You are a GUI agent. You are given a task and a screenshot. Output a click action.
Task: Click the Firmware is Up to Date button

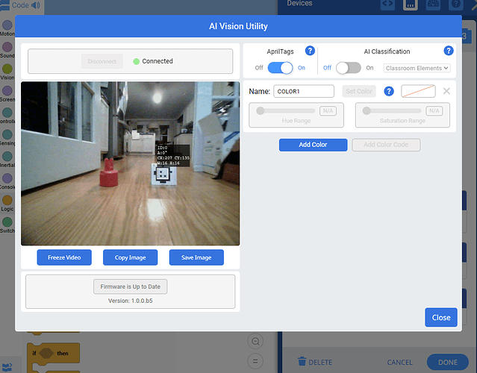pyautogui.click(x=130, y=286)
